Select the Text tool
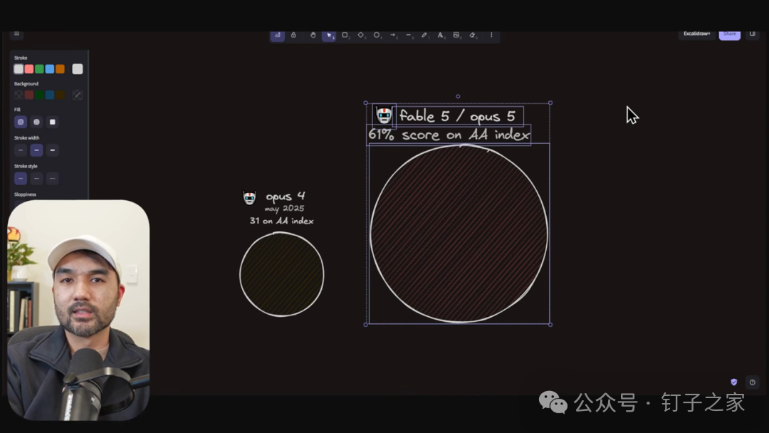This screenshot has height=433, width=769. 441,36
